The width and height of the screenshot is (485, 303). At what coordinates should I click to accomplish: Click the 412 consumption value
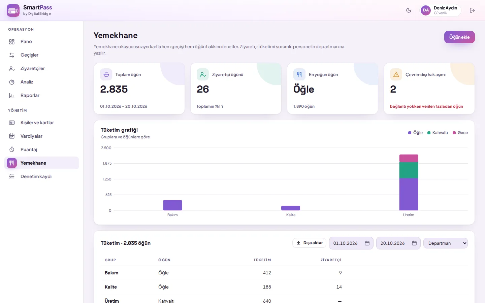267,273
